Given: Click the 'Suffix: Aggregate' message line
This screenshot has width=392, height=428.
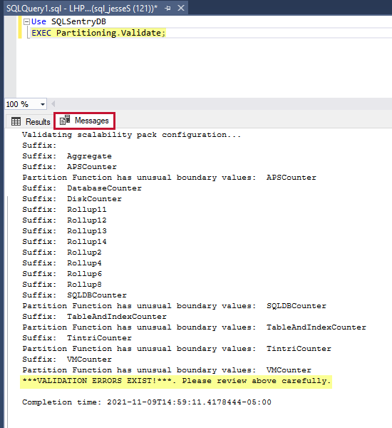Looking at the screenshot, I should tap(67, 156).
